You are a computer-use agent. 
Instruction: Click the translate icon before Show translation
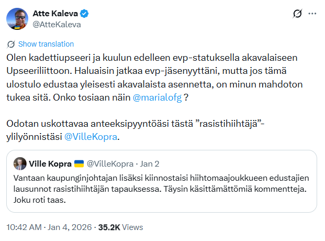12,44
